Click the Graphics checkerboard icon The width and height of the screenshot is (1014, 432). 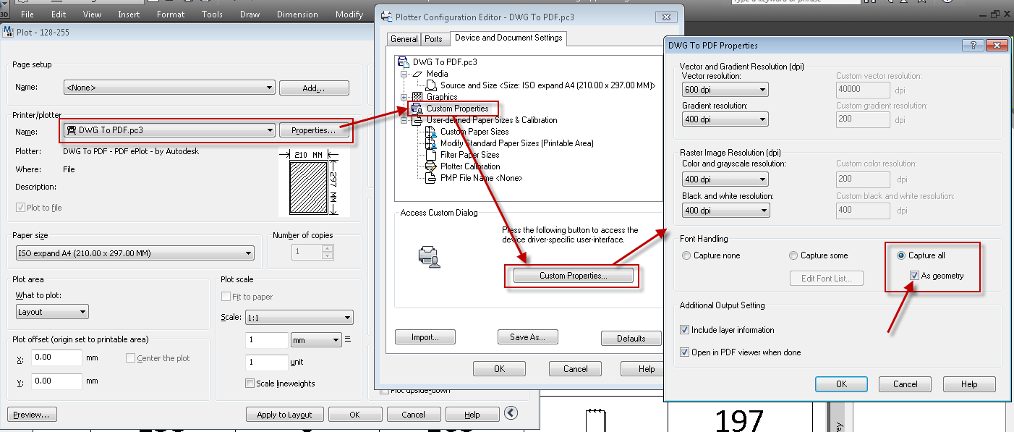(x=417, y=97)
